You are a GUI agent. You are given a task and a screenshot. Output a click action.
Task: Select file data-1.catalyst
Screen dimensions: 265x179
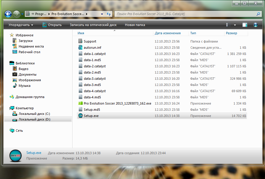tap(95, 54)
